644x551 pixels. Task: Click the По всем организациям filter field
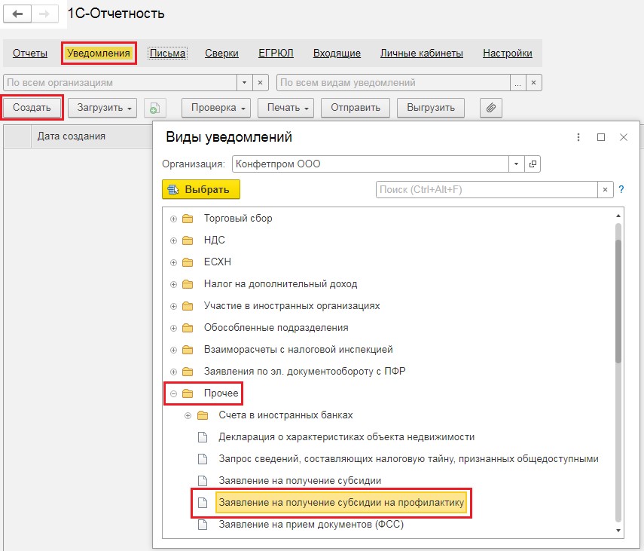[120, 83]
